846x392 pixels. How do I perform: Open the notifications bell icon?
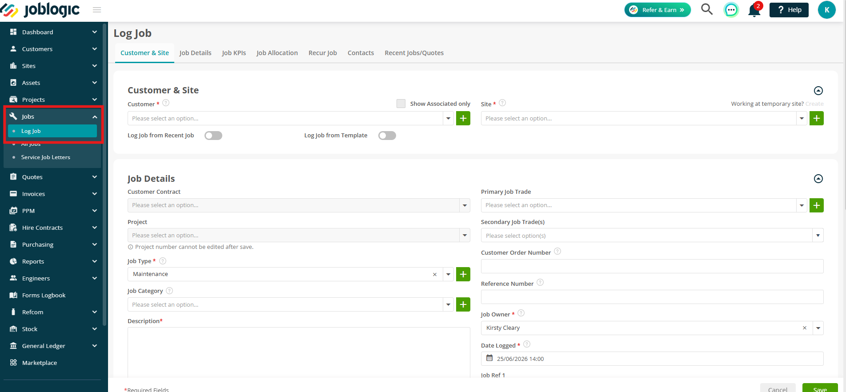coord(754,10)
